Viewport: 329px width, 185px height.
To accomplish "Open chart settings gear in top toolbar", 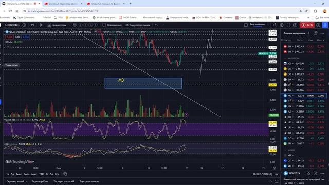I will click(282, 25).
